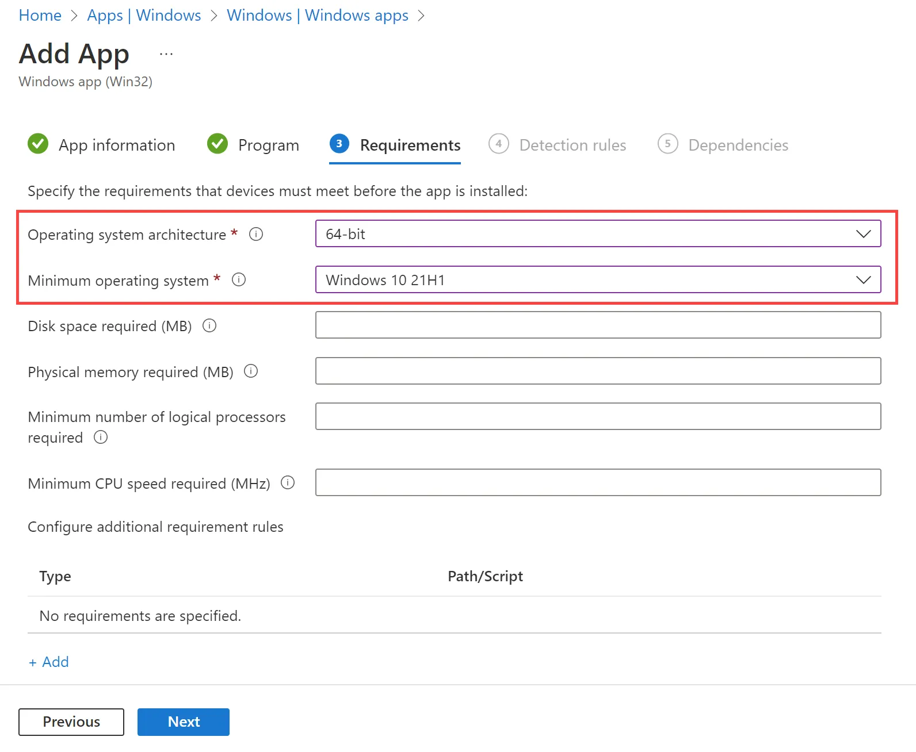Open the Home breadcrumb link
The width and height of the screenshot is (916, 752).
coord(40,16)
